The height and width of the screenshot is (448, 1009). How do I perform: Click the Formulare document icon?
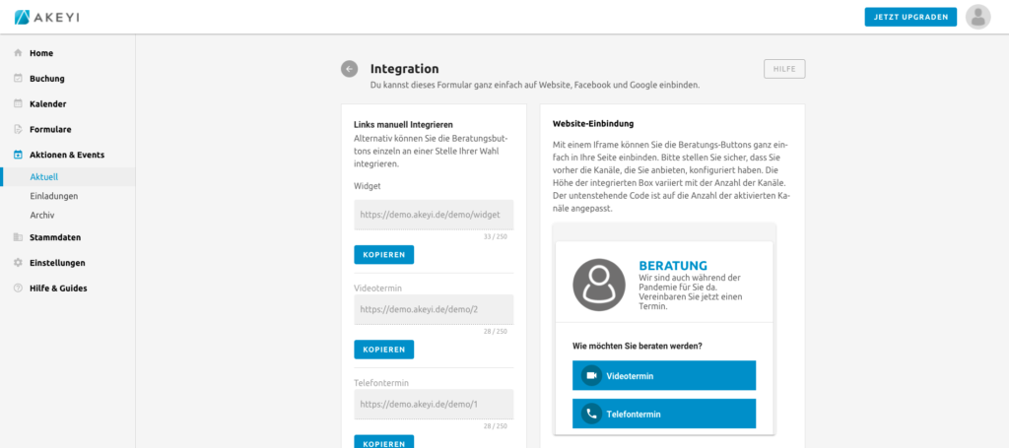[18, 129]
